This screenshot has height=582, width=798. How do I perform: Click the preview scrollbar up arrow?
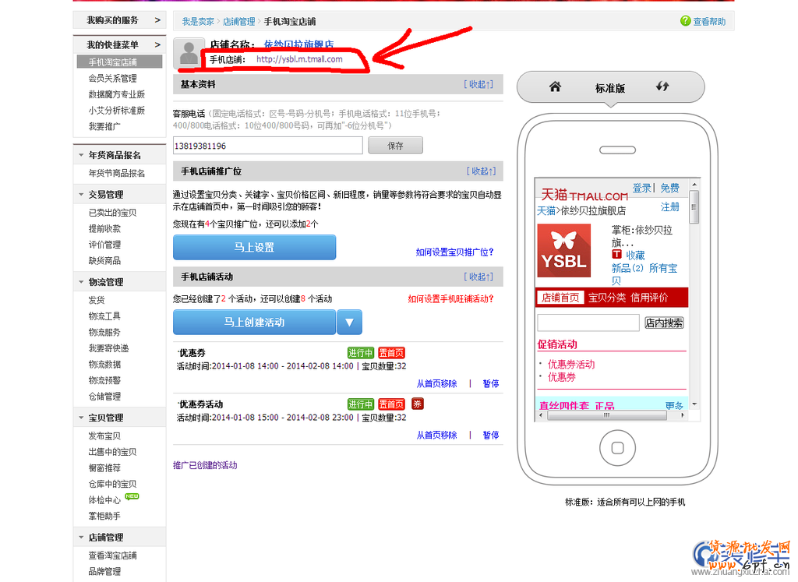pos(694,184)
